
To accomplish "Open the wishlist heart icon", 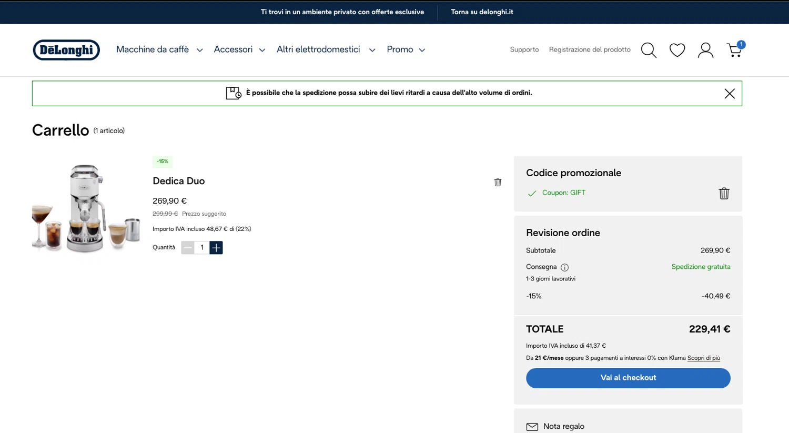I will tap(677, 50).
